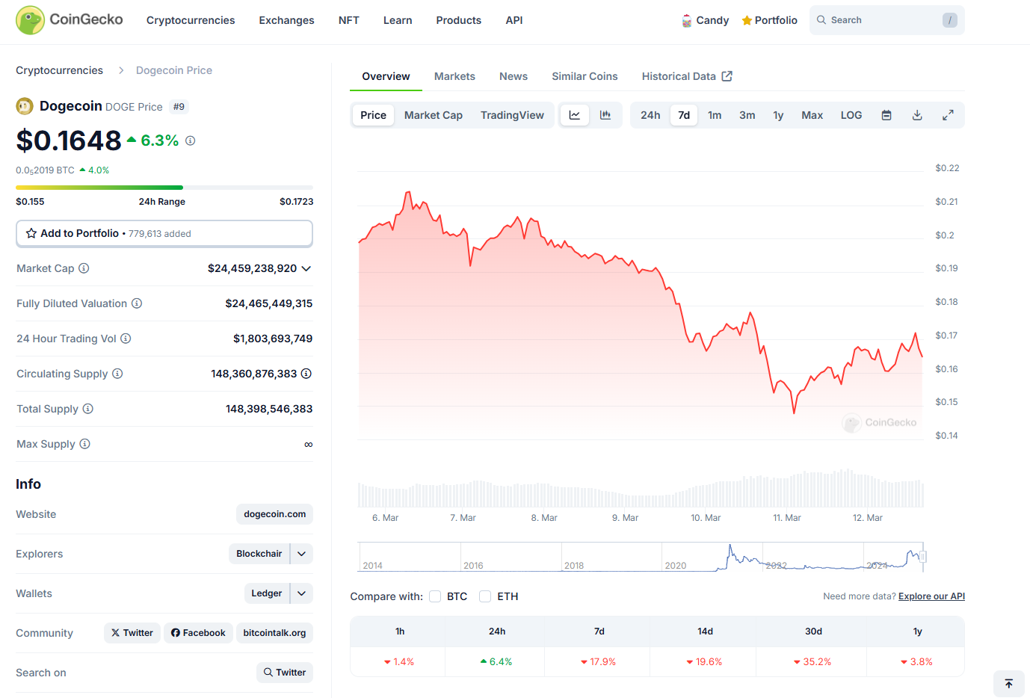The height and width of the screenshot is (698, 1030).
Task: Click the CoinGecko logo
Action: 70,20
